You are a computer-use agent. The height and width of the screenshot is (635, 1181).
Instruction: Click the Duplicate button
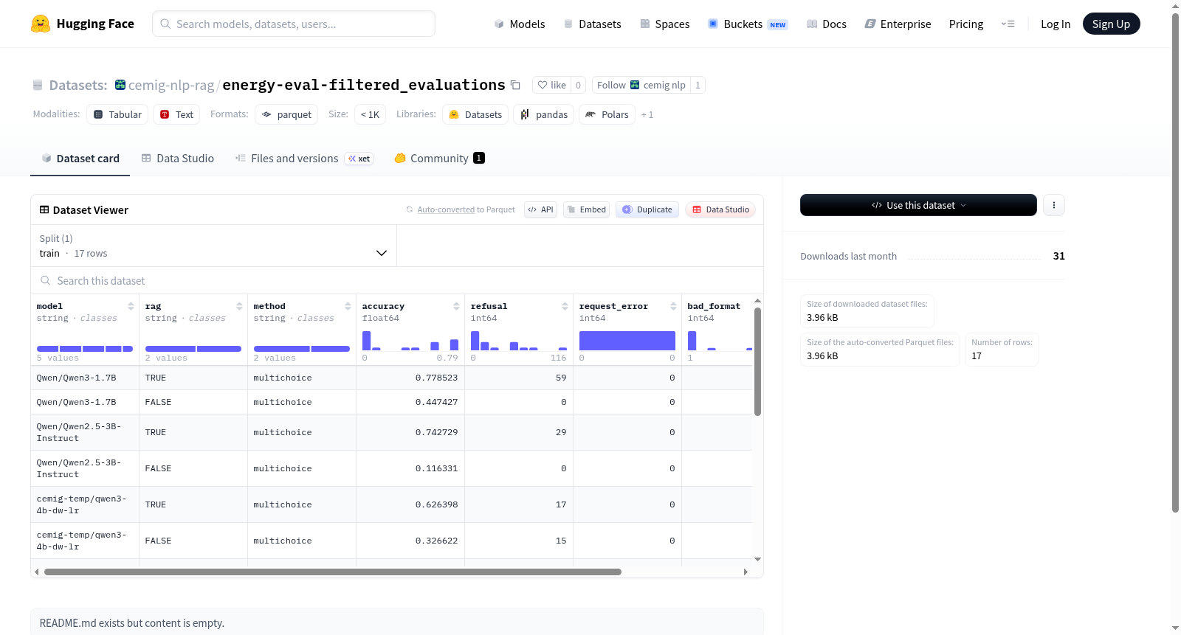[x=647, y=209]
